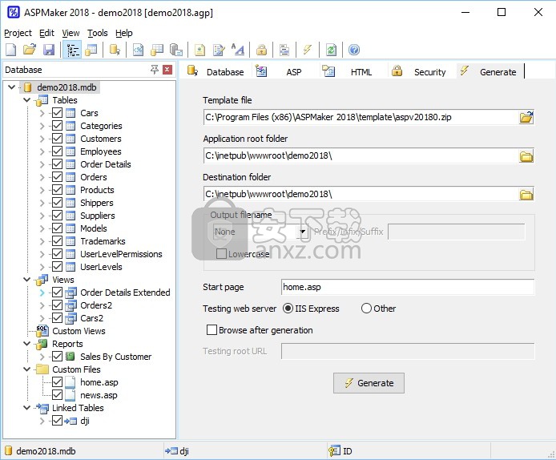Viewport: 556px width, 460px height.
Task: Click the Destination folder path field
Action: pos(361,195)
